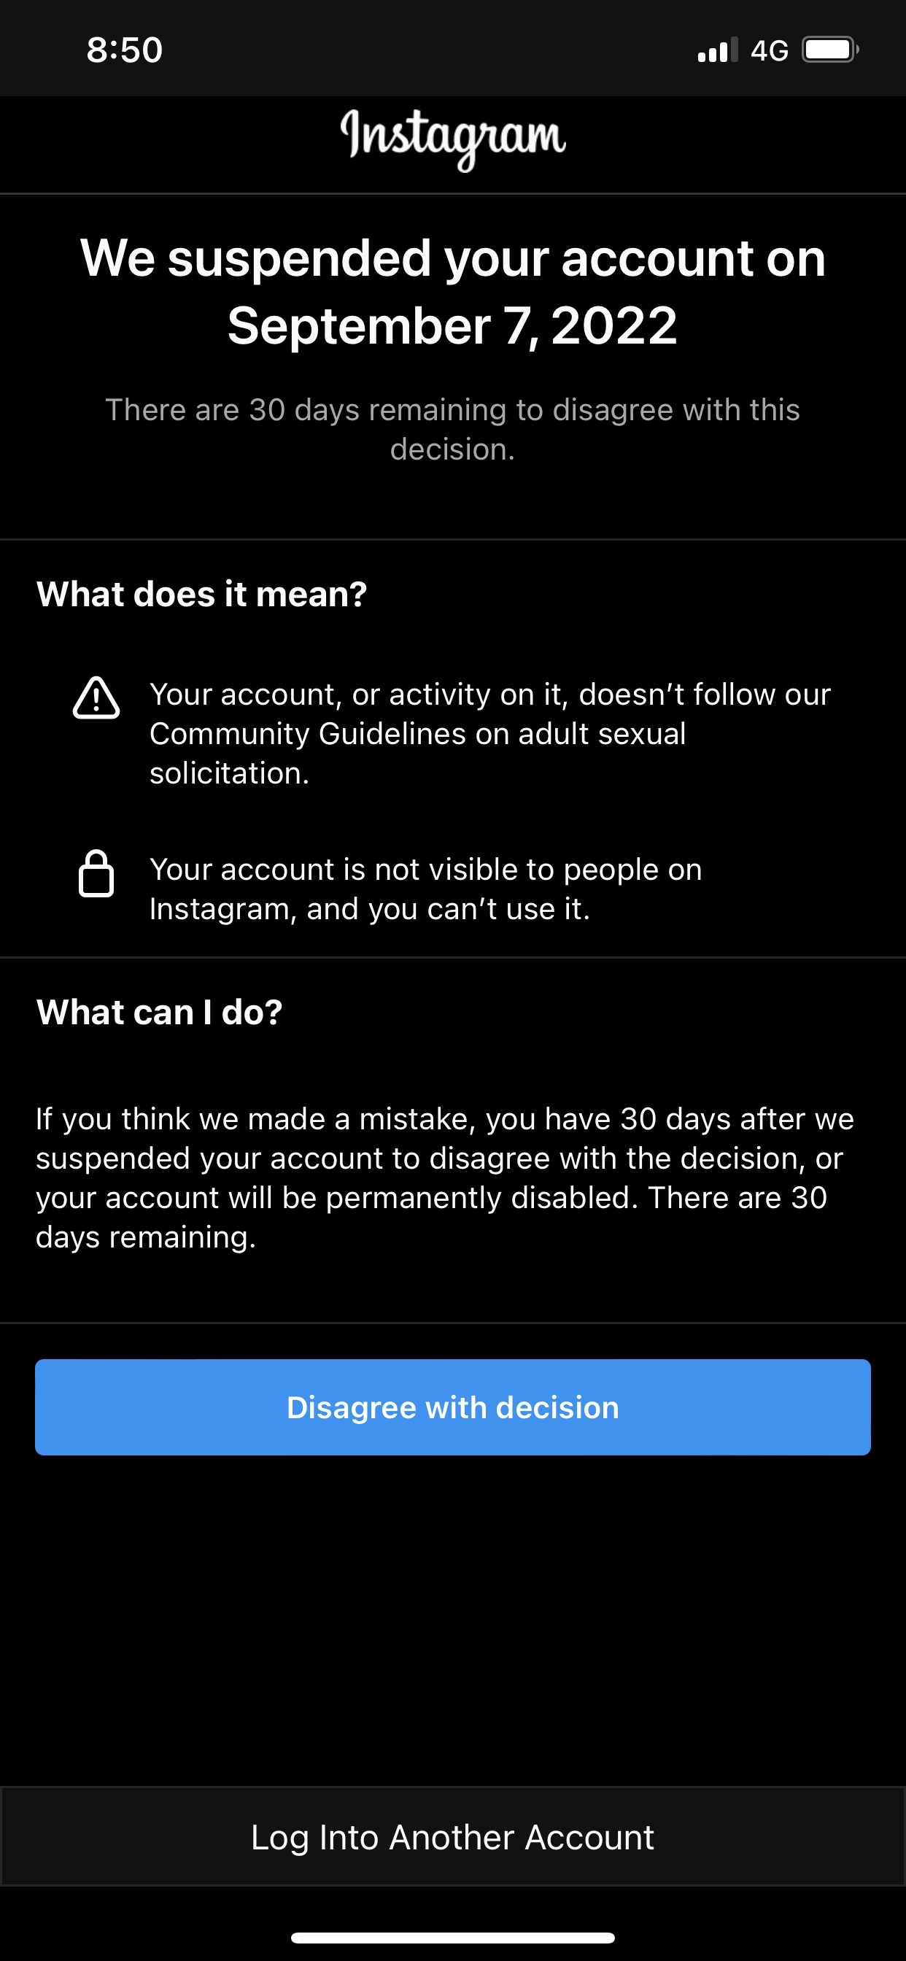
Task: Tap the September 7, 2022 date
Action: click(453, 326)
